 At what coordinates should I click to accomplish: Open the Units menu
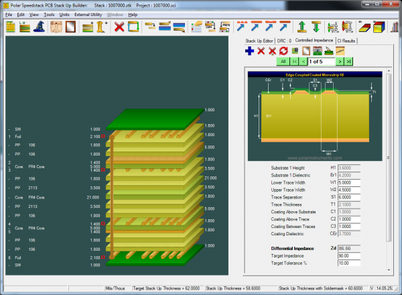pos(64,15)
